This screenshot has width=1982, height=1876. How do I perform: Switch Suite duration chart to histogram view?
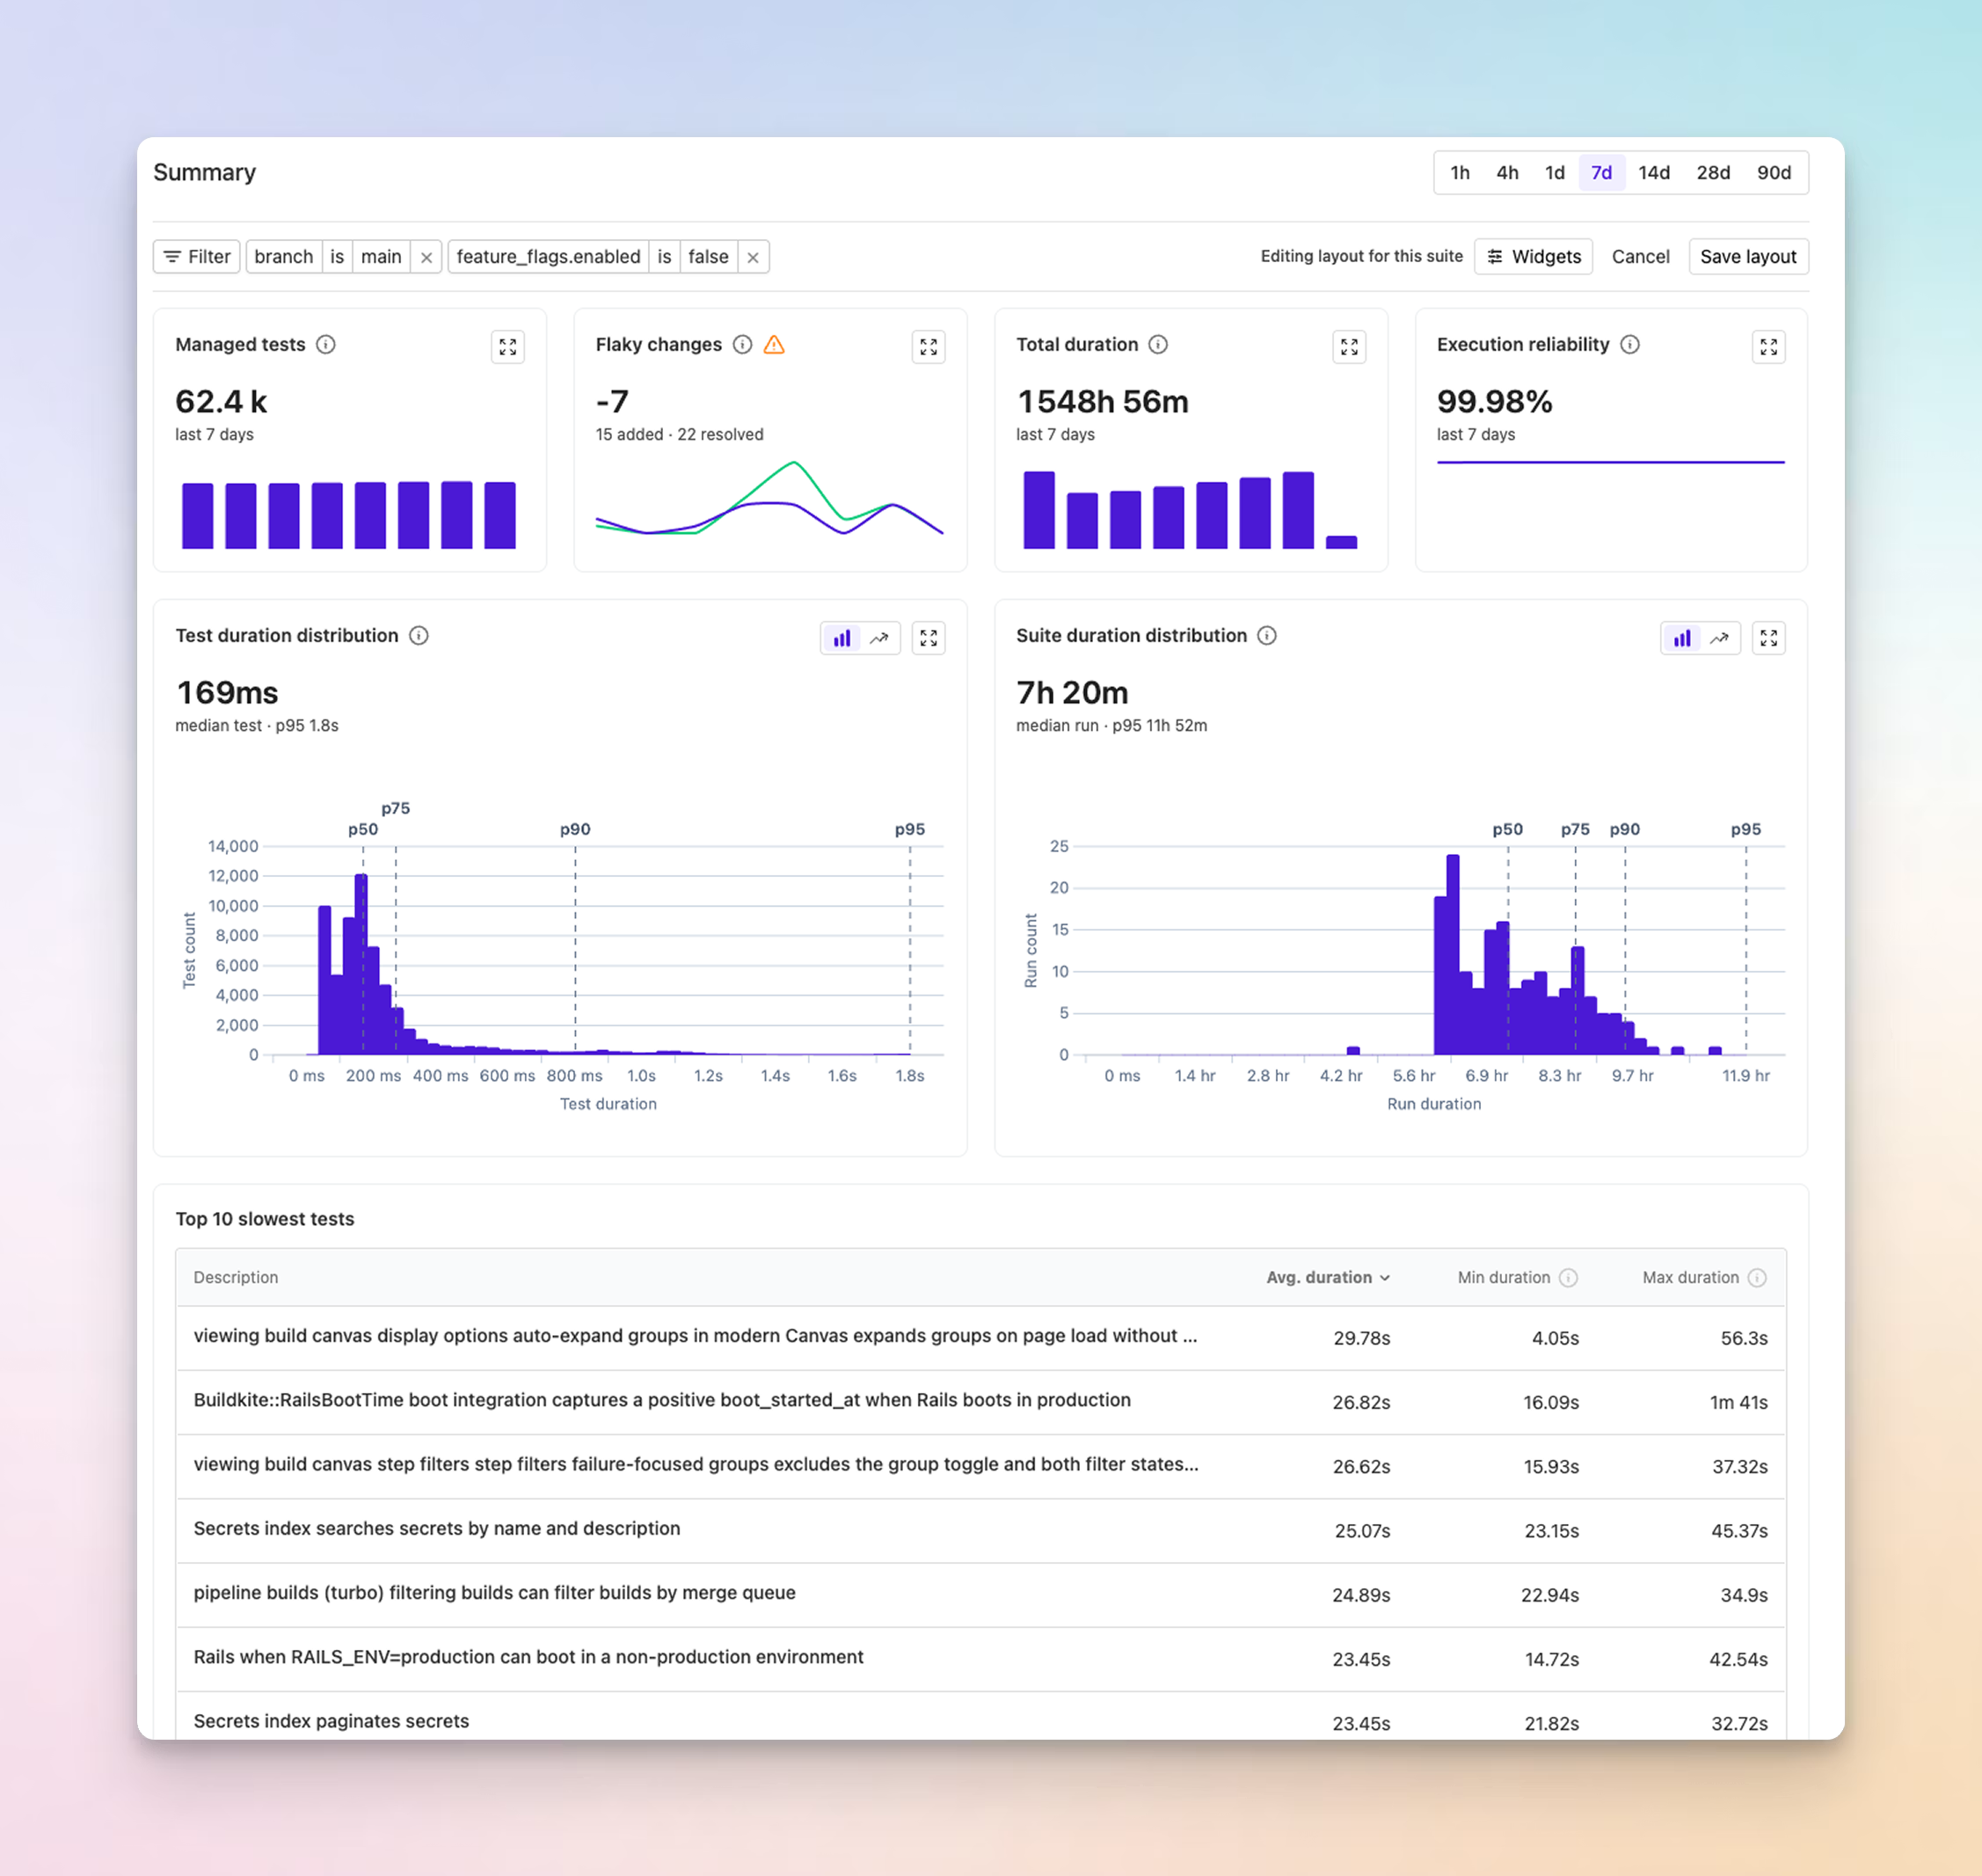pyautogui.click(x=1682, y=638)
